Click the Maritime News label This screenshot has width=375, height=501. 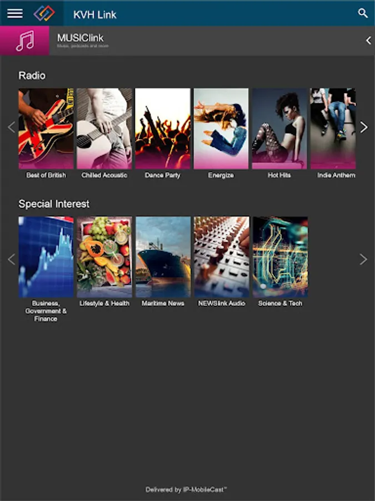click(x=163, y=303)
